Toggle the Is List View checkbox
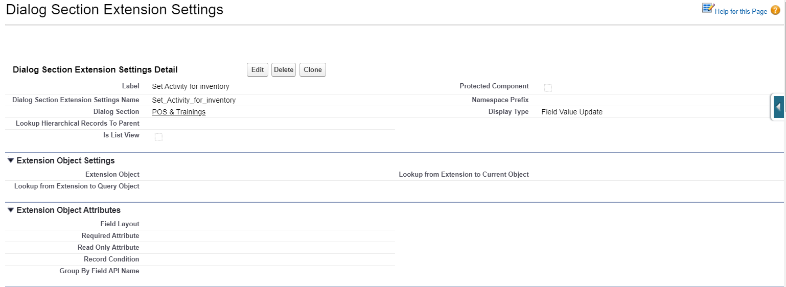The height and width of the screenshot is (287, 786). (x=158, y=137)
